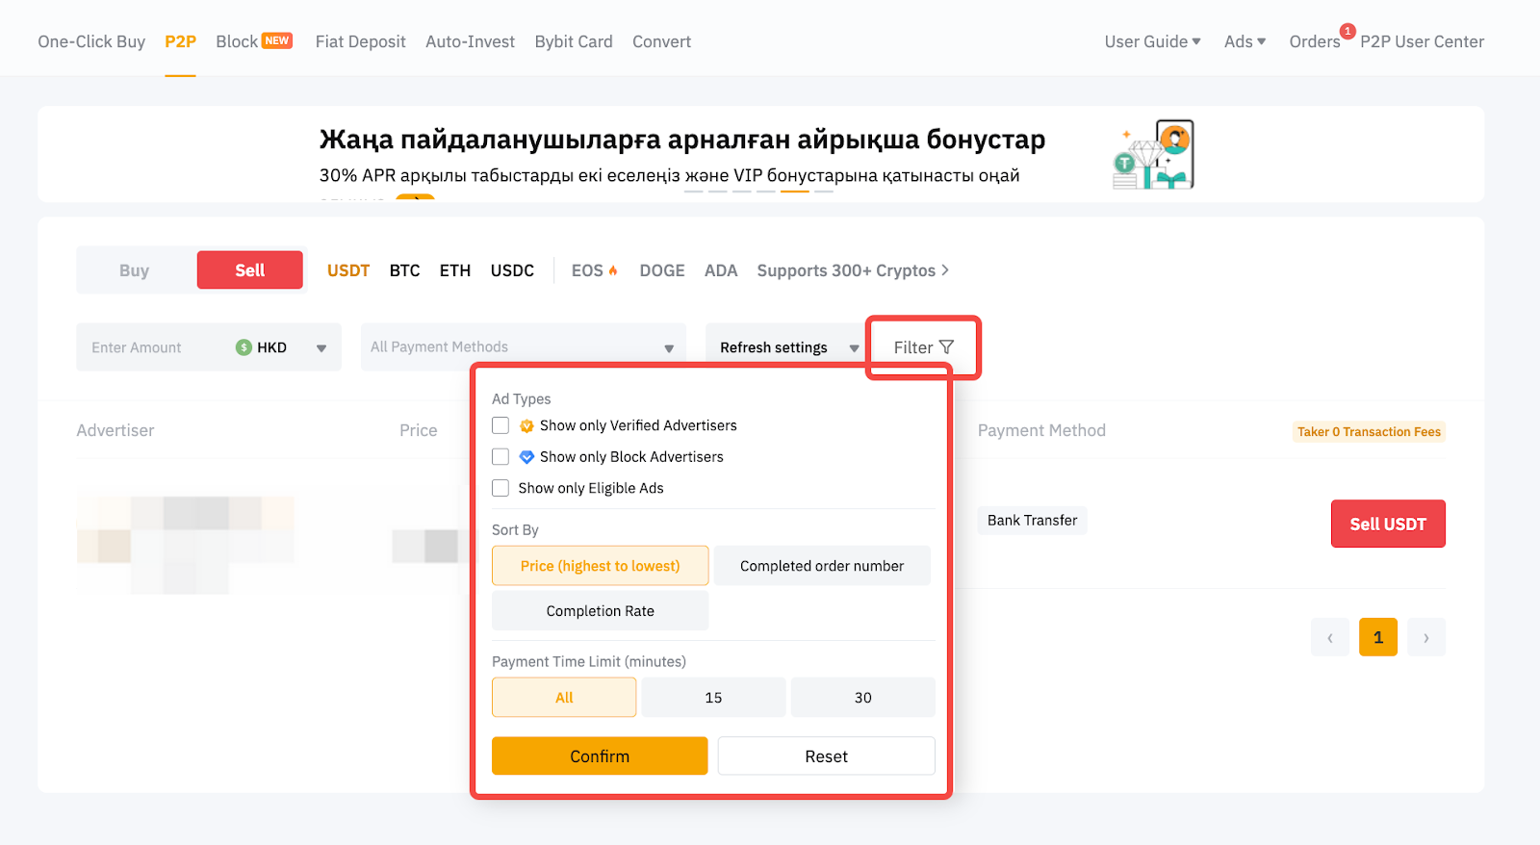
Task: Tick Show only Eligible Ads checkbox
Action: 500,488
